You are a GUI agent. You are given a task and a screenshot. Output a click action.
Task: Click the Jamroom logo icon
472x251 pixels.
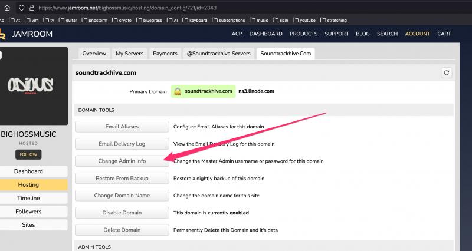coord(4,34)
